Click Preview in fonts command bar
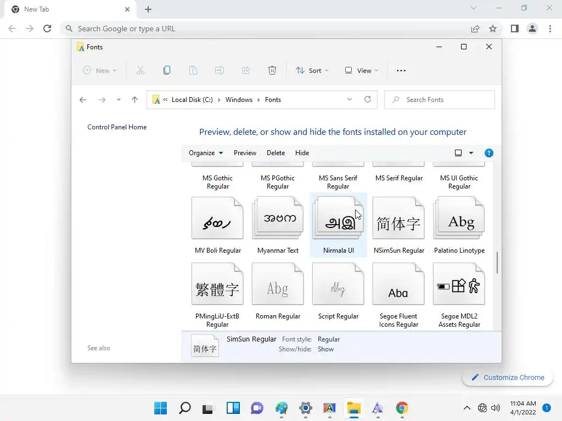The height and width of the screenshot is (421, 562). click(x=245, y=153)
